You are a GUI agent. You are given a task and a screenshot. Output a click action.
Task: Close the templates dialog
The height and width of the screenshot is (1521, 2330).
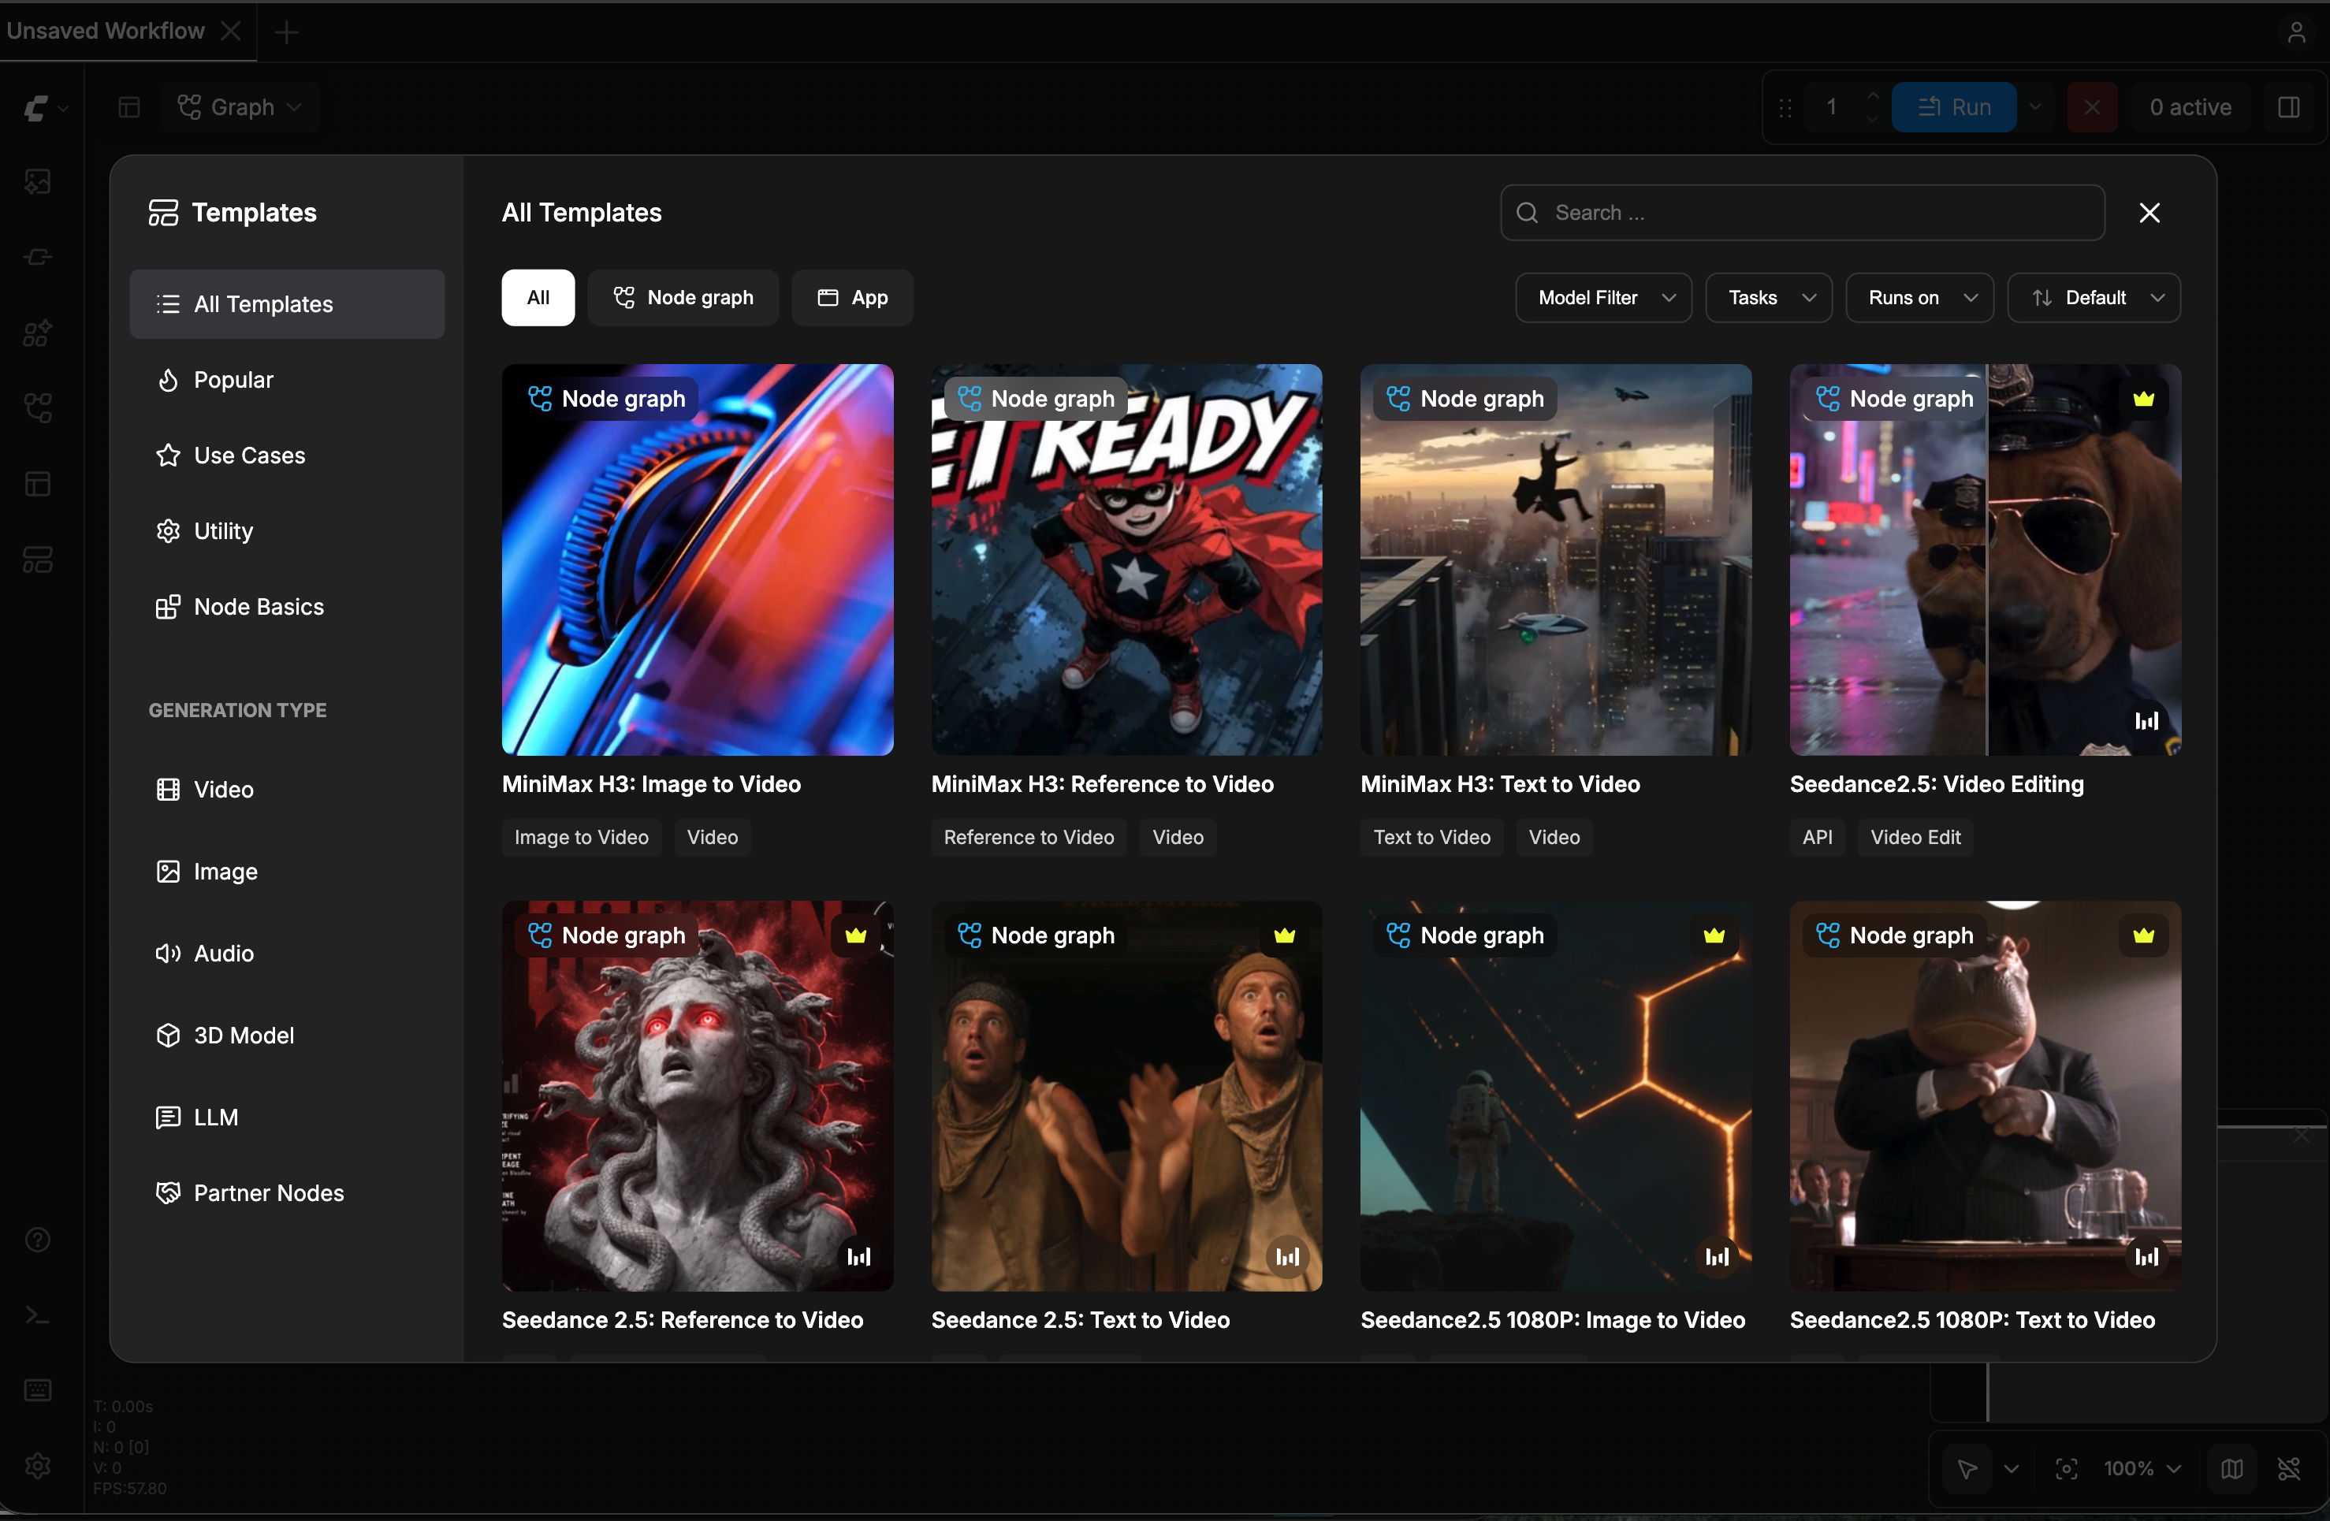2149,213
